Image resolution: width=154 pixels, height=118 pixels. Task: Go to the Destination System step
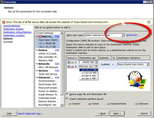[13, 29]
